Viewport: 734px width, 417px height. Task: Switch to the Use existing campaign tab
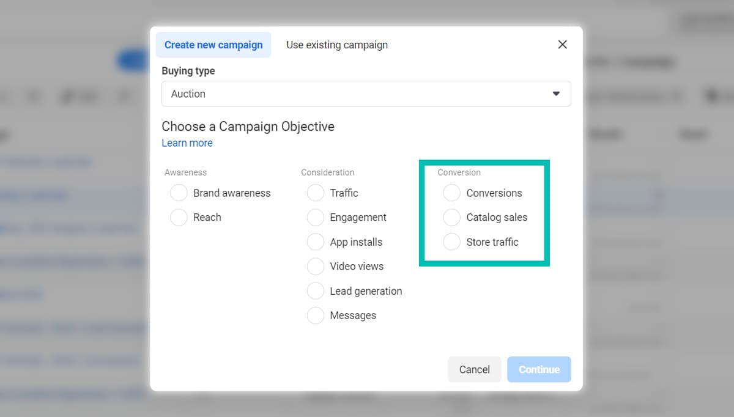pos(336,44)
